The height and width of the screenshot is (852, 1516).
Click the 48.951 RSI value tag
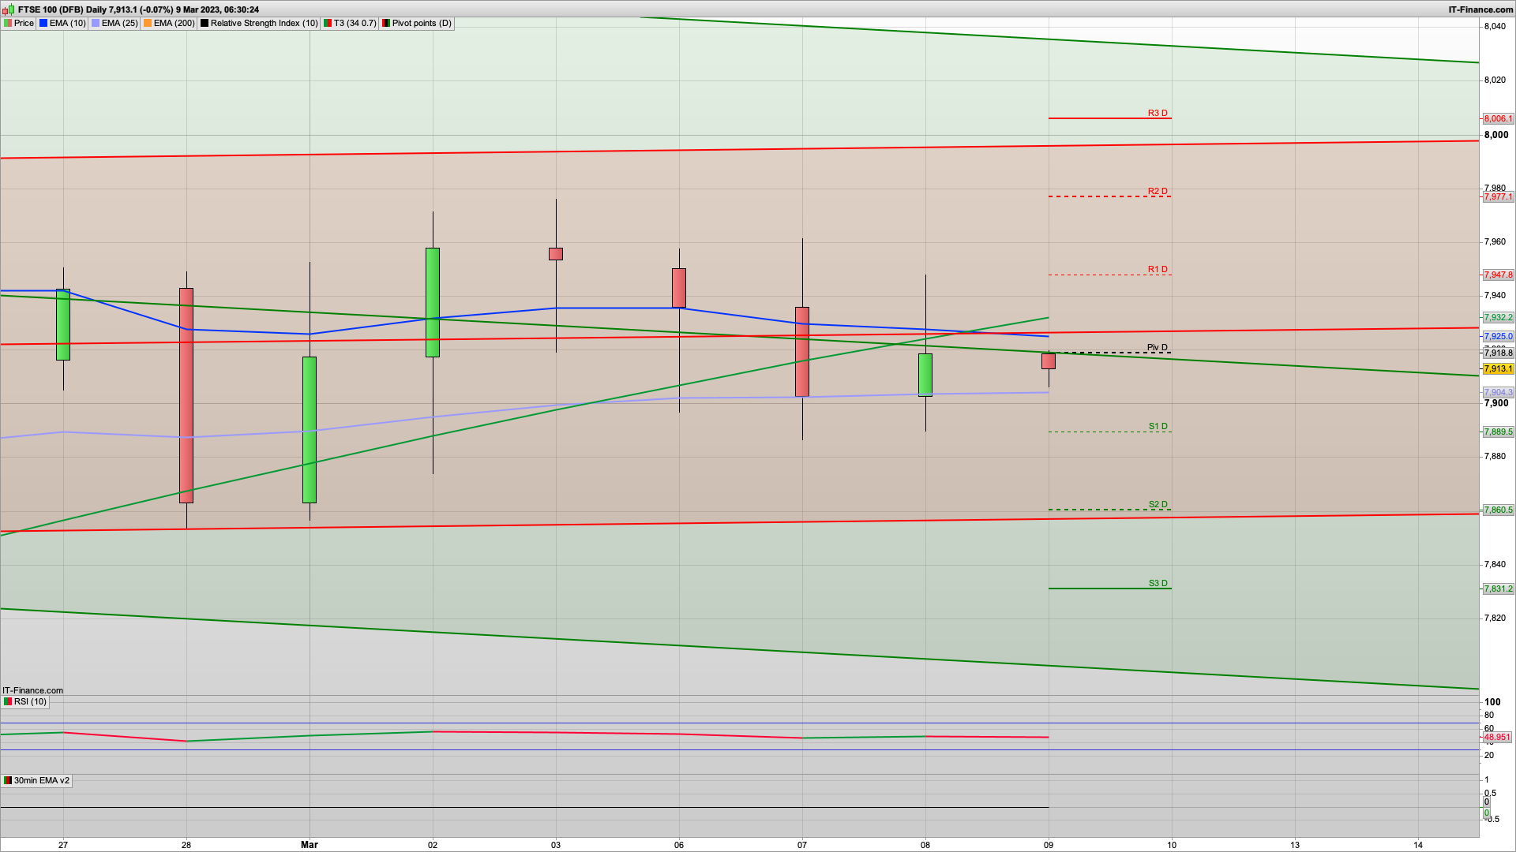coord(1497,737)
